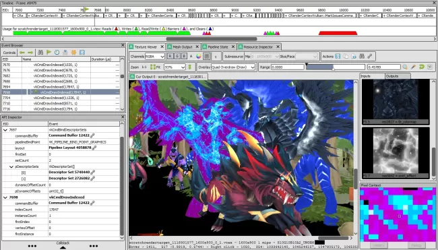Open the Channels RGBA dropdown

click(x=155, y=57)
